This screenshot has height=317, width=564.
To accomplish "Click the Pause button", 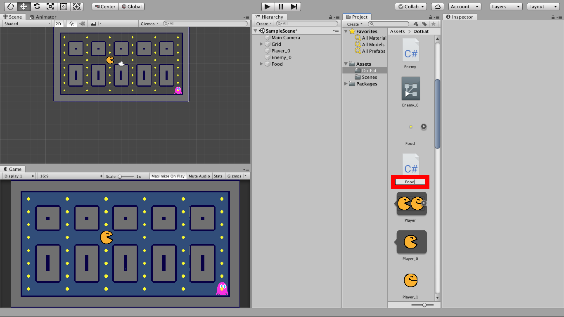I will click(x=281, y=7).
